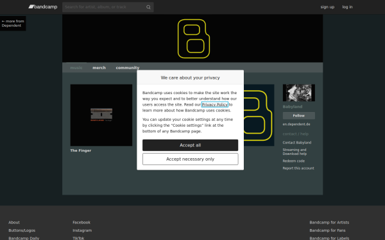This screenshot has height=240, width=385.
Task: Click the Accept all button
Action: pos(191,145)
